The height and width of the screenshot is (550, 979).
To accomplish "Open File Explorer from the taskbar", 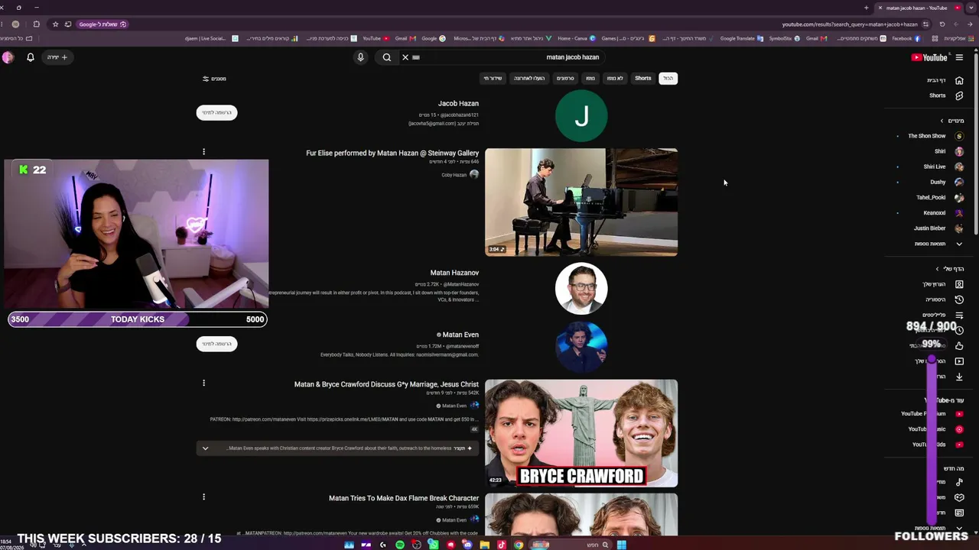I will pyautogui.click(x=484, y=545).
